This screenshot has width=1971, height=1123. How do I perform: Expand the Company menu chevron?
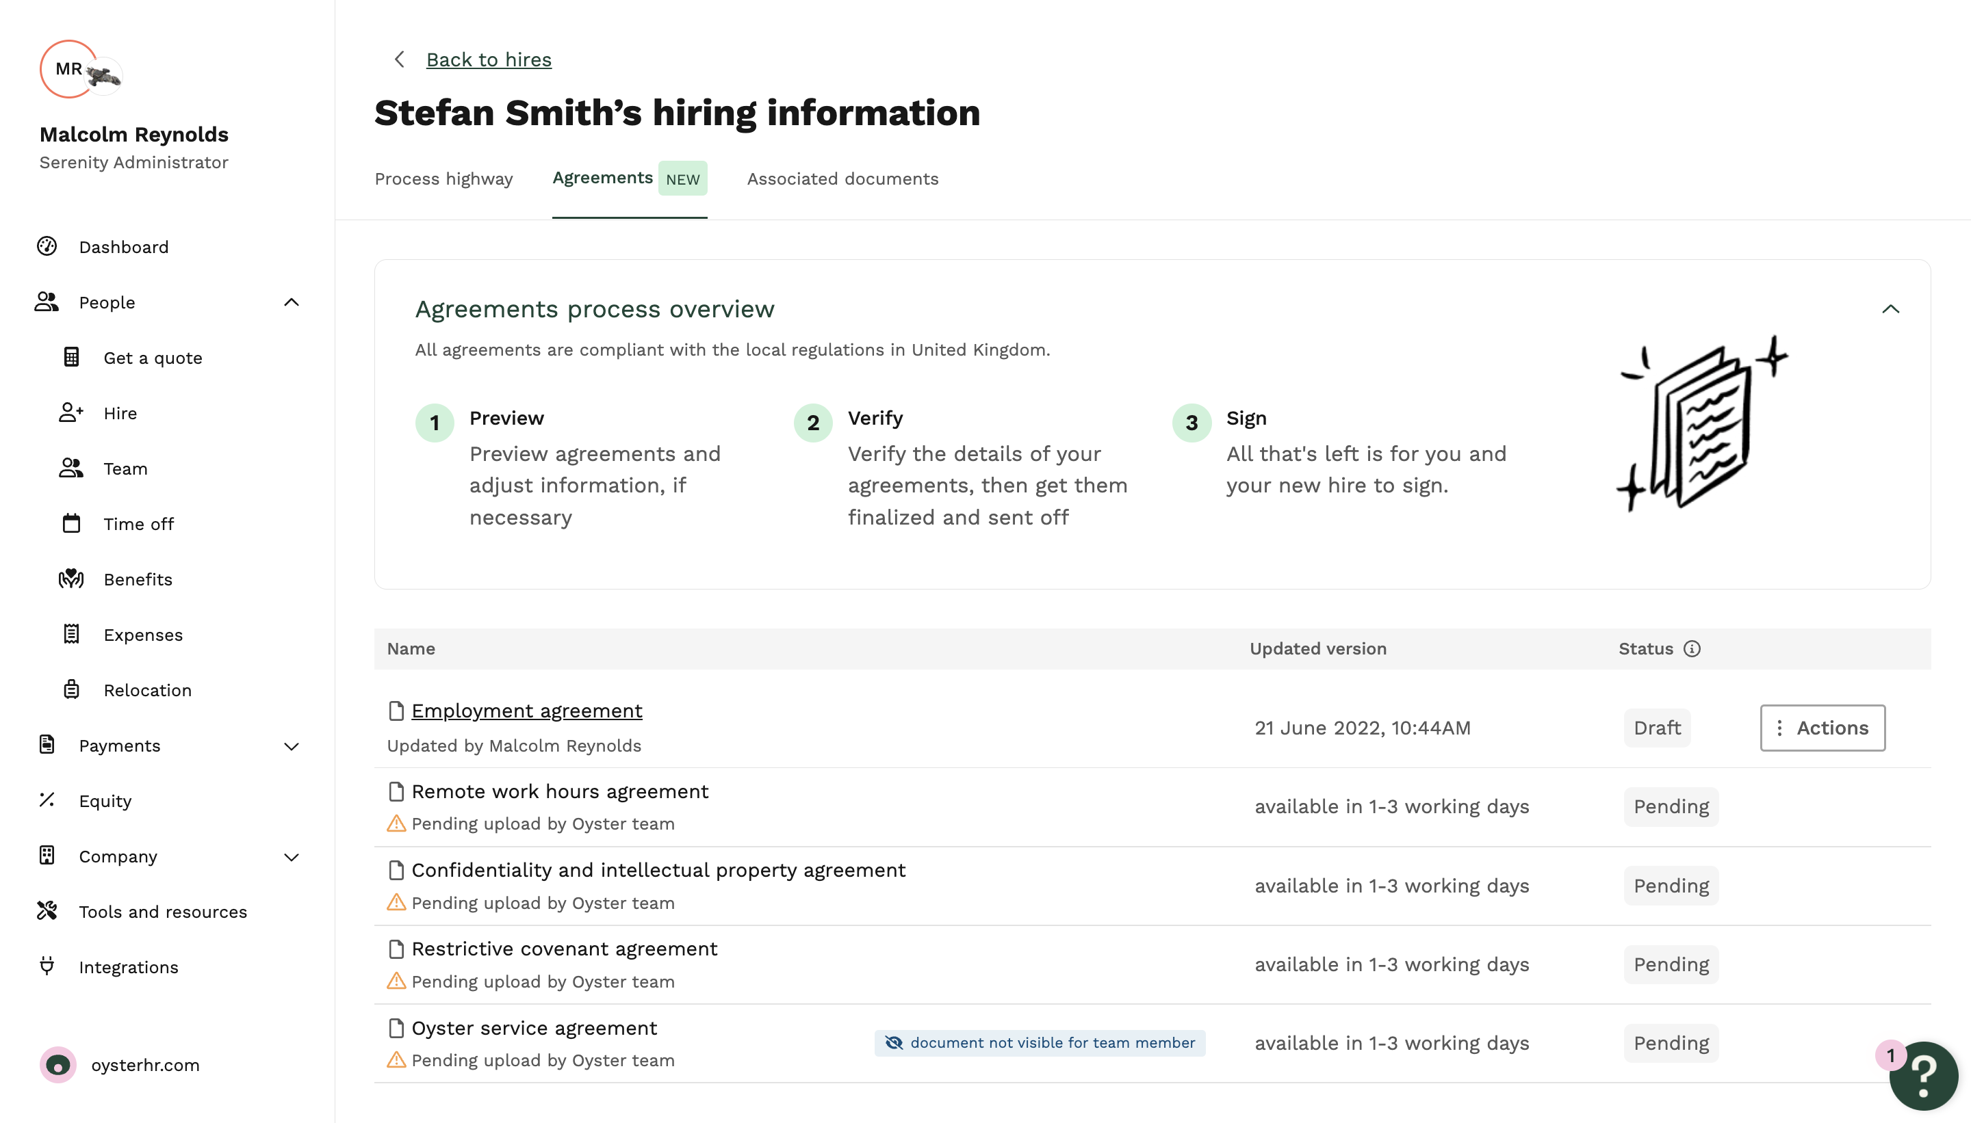pos(291,857)
